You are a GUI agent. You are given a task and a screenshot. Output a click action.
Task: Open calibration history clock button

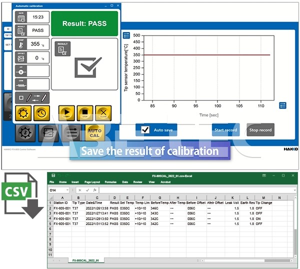[x=41, y=113]
